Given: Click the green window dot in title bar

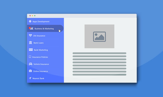Looking at the screenshot, I should click(35, 16).
